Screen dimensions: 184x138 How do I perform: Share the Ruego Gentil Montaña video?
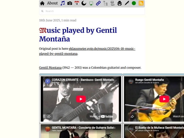click(132, 117)
